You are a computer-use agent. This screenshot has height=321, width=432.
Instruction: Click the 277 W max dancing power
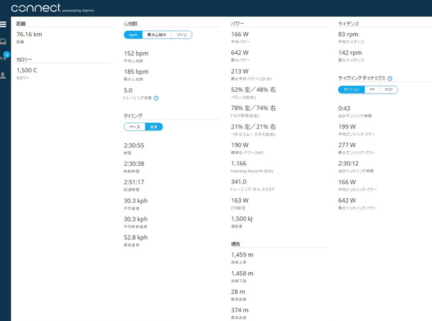[347, 145]
